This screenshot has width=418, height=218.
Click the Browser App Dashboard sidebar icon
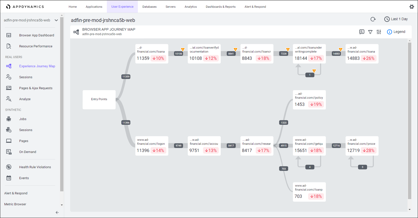9,35
